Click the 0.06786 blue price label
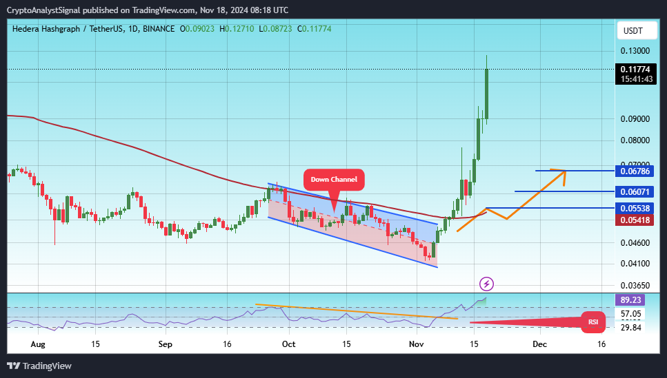667x378 pixels. 635,171
